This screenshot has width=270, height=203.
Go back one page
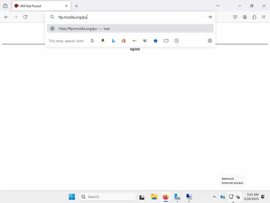(6, 17)
